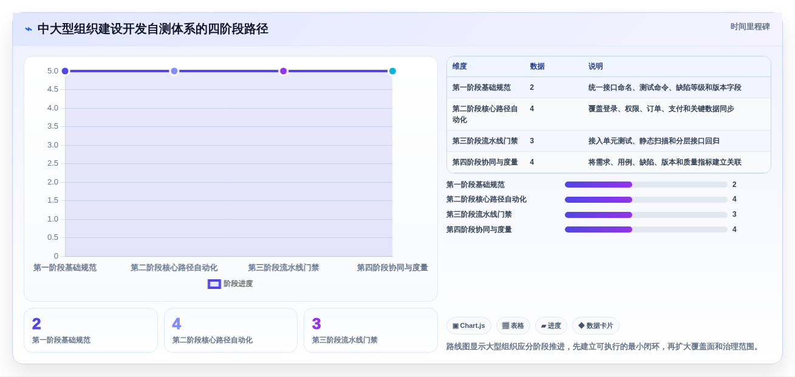Click the page title 中大型组织建设开发自测体系的四阶段路径
Screen dimensions: 795x377
tap(152, 29)
